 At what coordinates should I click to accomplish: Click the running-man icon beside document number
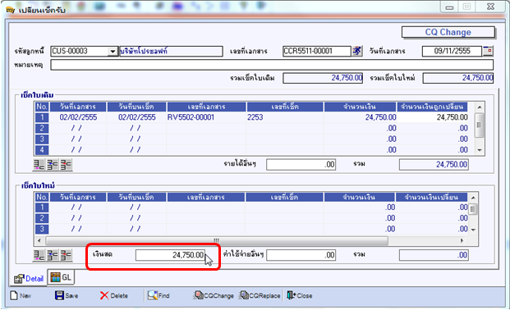tap(357, 51)
